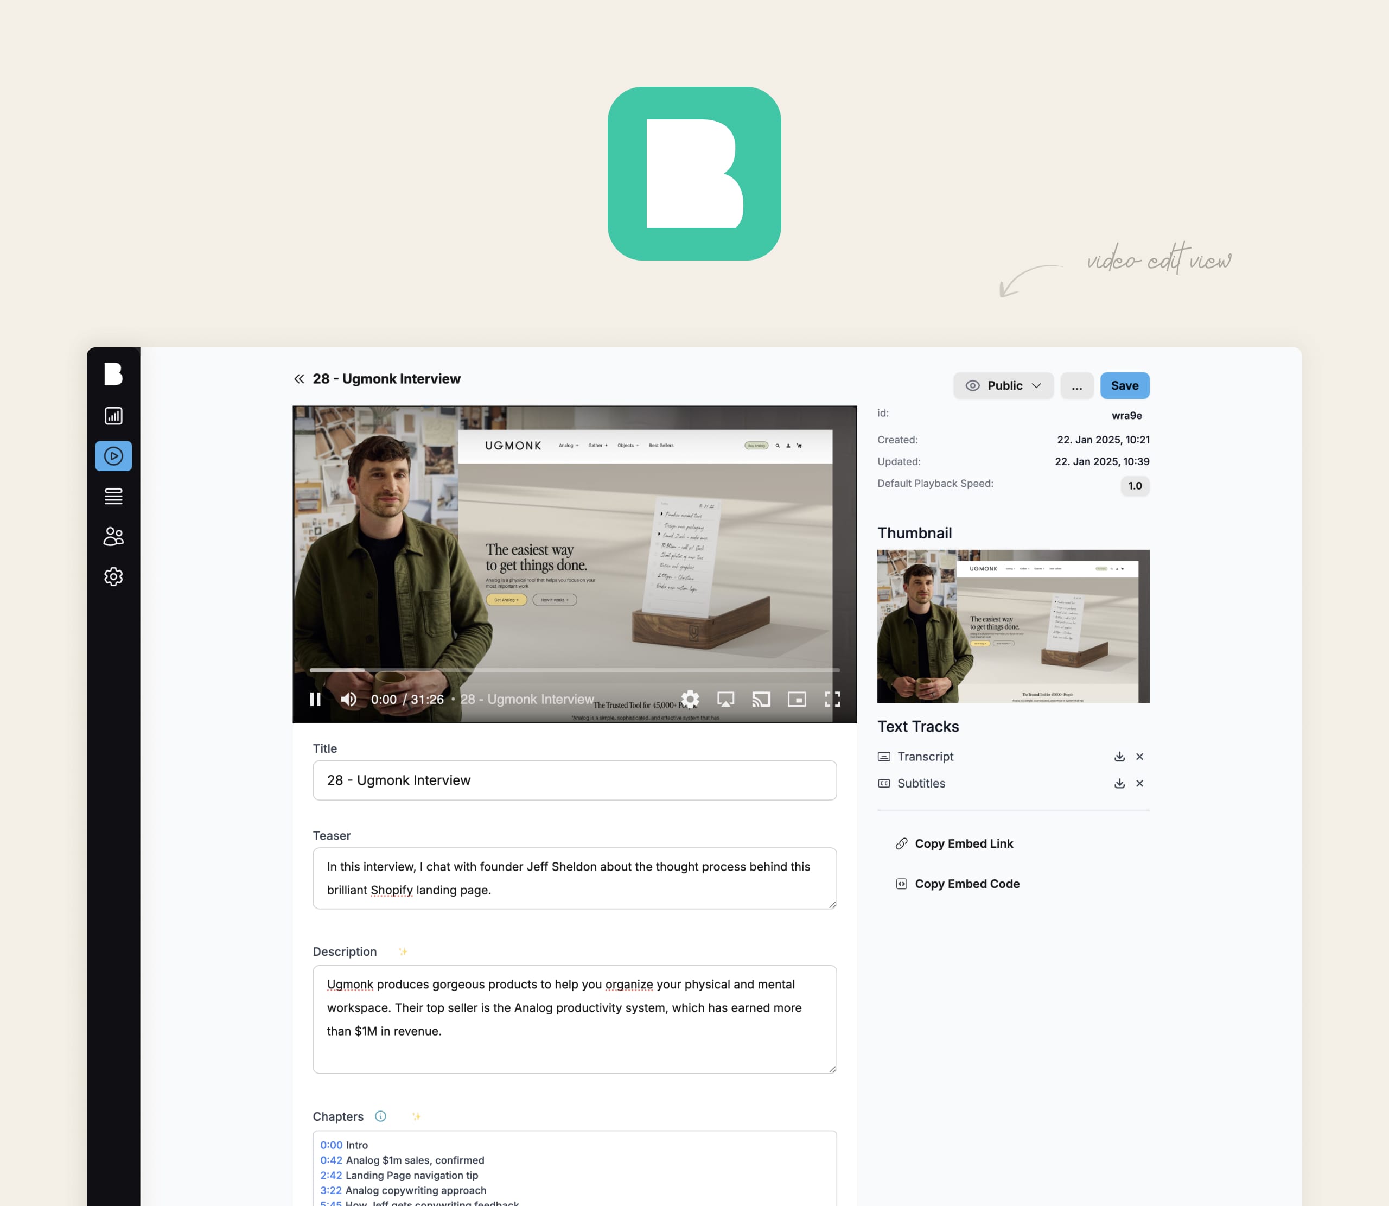Open the users icon in sidebar
Viewport: 1389px width, 1206px height.
tap(113, 536)
